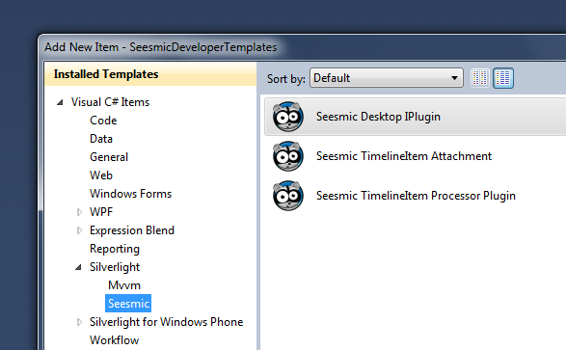Open the Reporting category

(115, 249)
